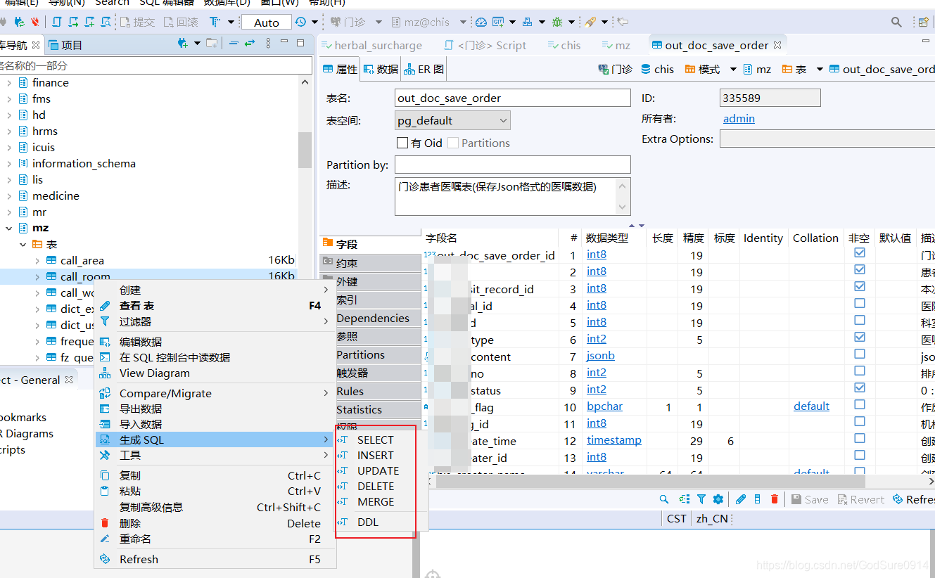Click the jsonb data type link
This screenshot has height=578, width=935.
coord(601,356)
